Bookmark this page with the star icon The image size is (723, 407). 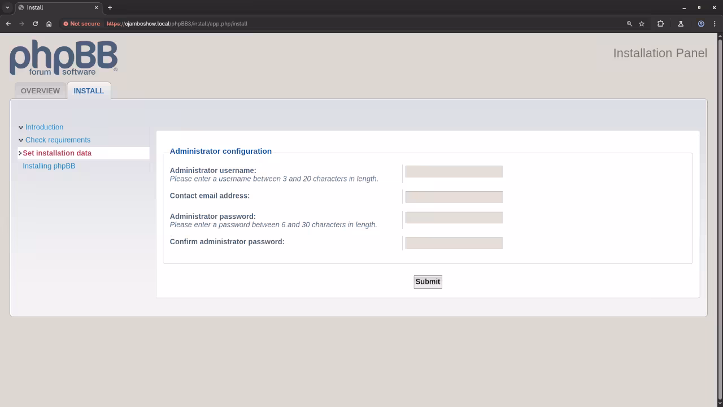[x=642, y=24]
